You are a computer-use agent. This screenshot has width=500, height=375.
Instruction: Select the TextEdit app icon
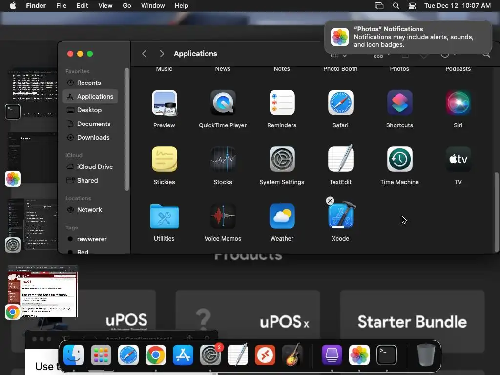(x=340, y=159)
